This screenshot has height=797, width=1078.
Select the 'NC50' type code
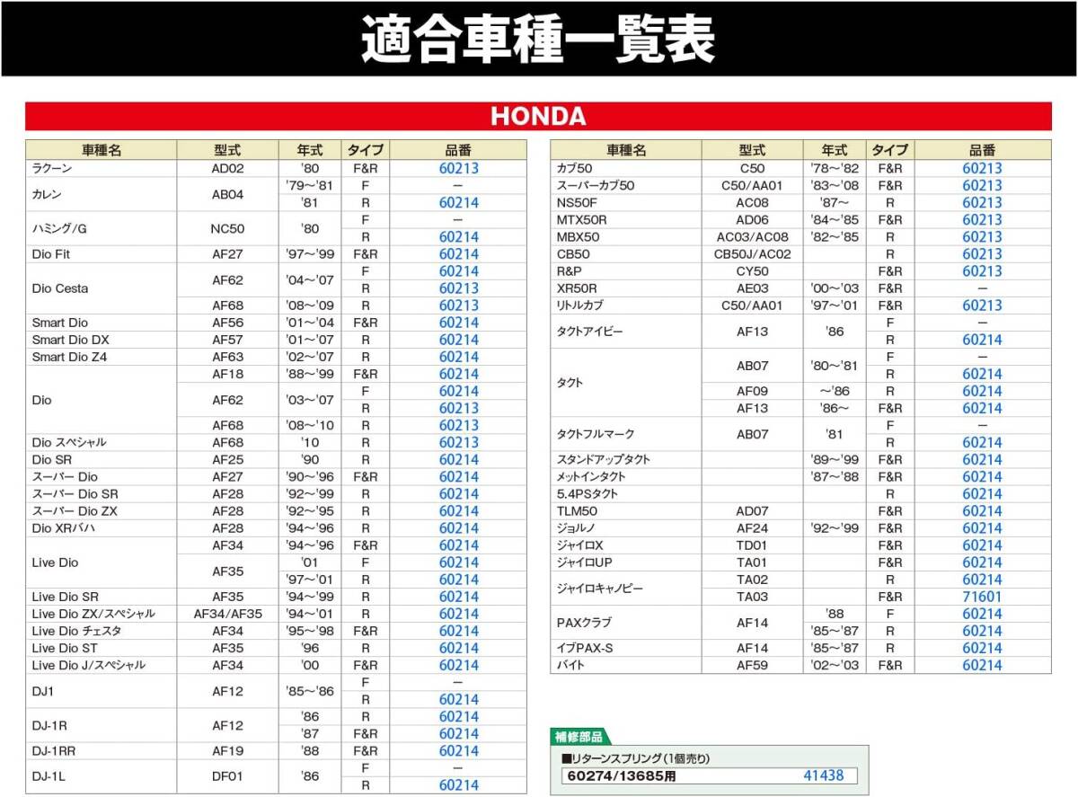point(227,228)
